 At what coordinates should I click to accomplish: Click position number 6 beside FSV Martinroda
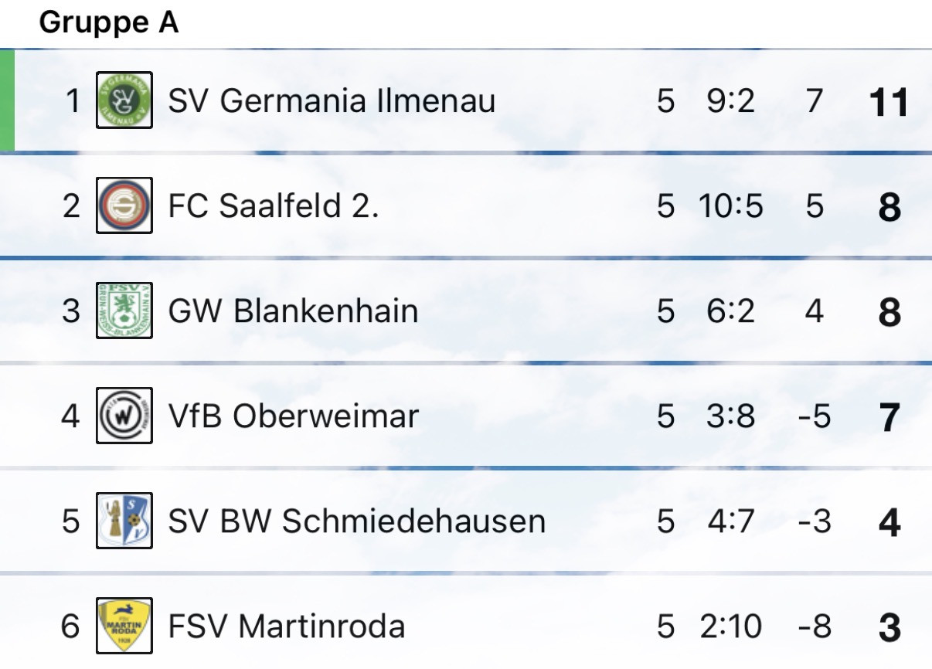pyautogui.click(x=68, y=626)
